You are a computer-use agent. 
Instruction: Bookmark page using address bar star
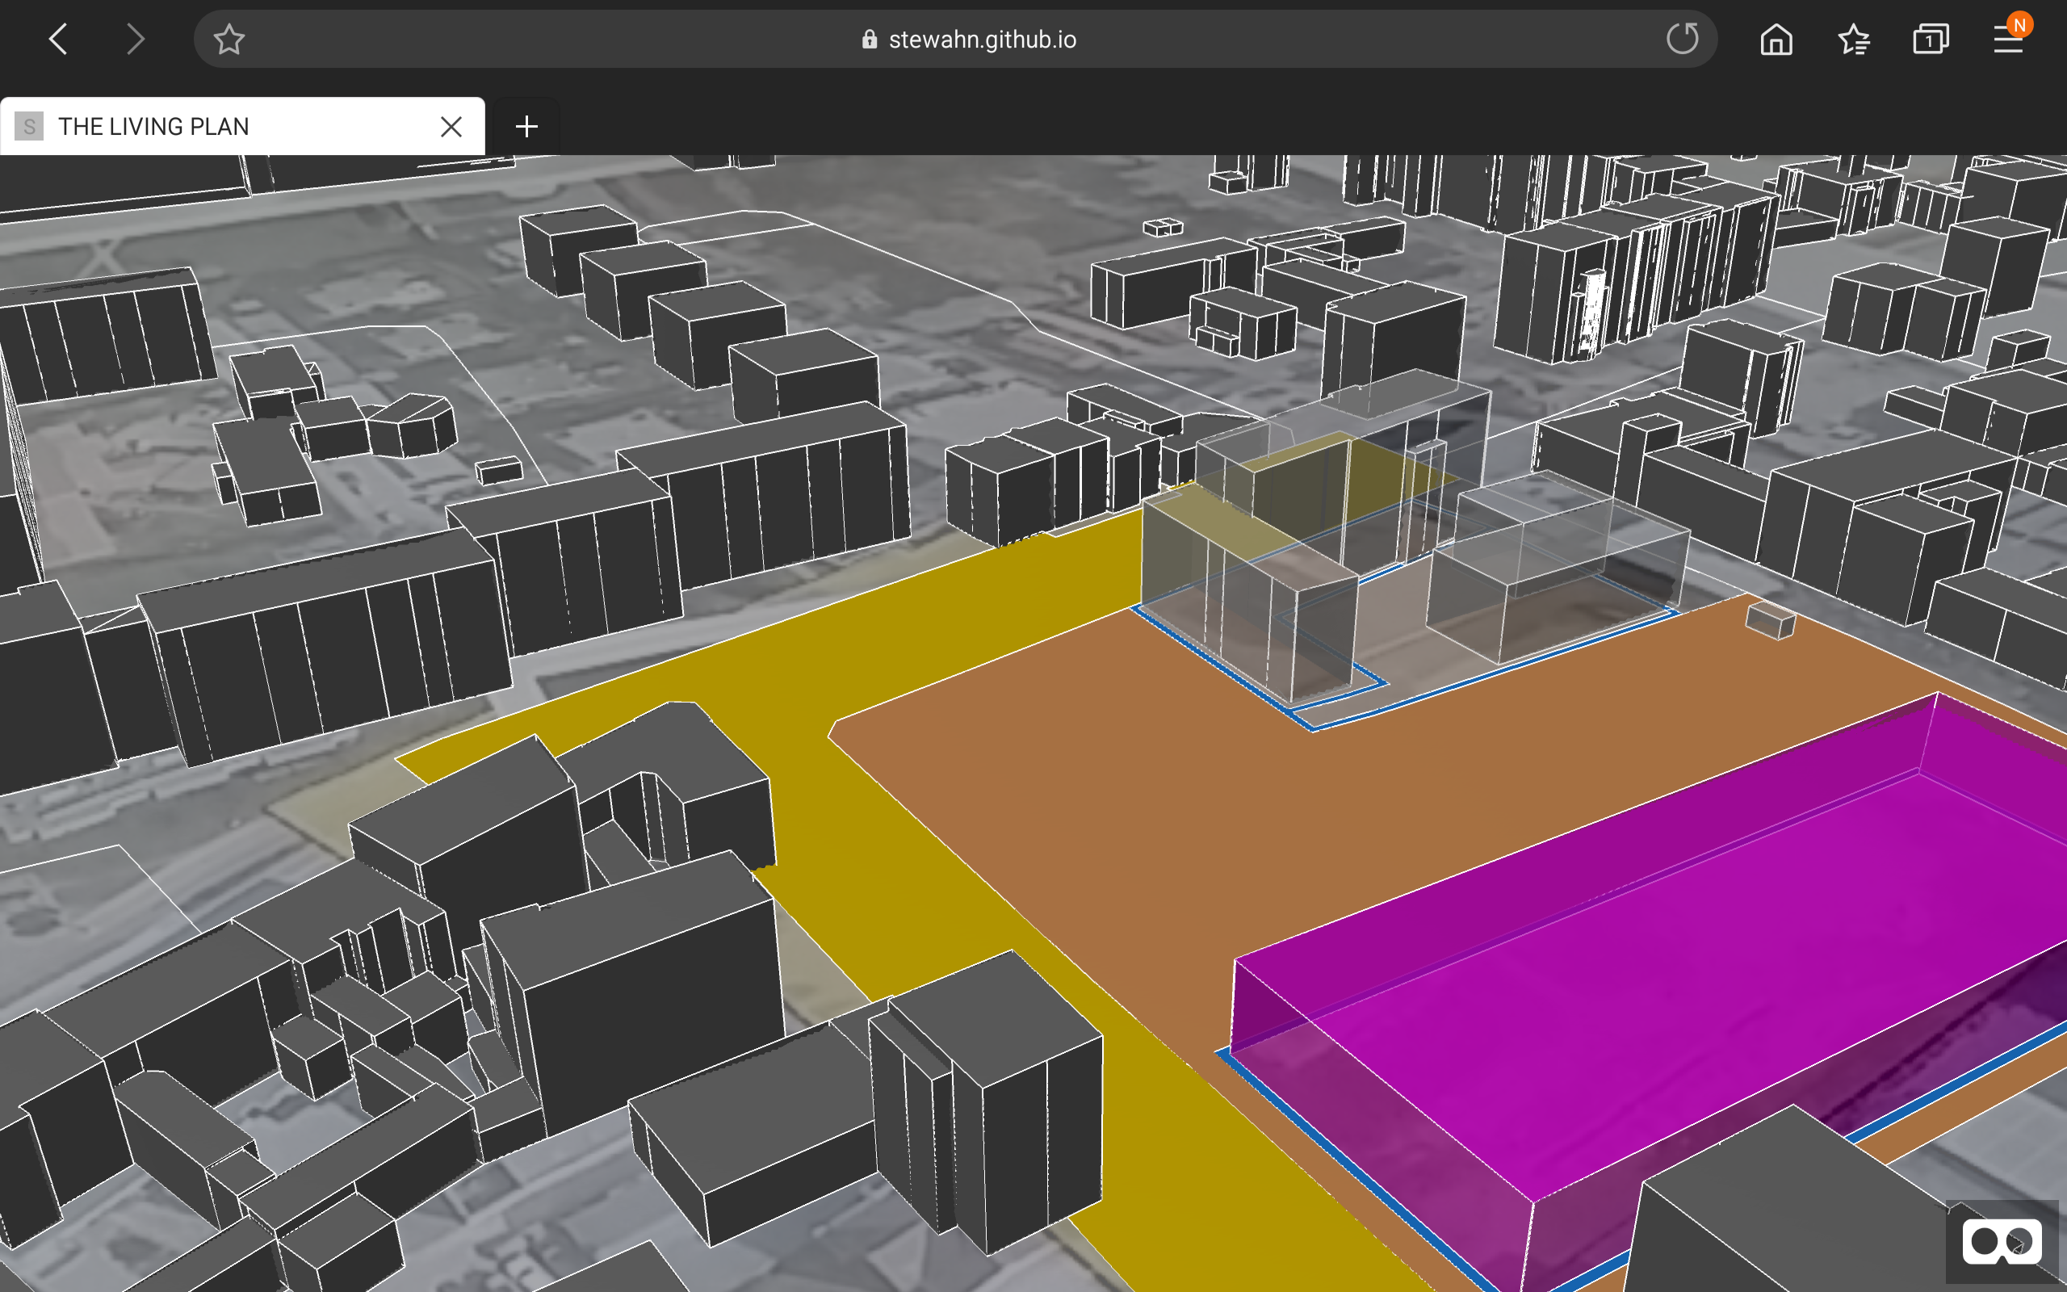(229, 40)
